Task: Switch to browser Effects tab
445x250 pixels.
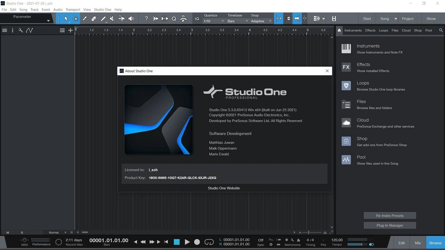Action: 370,30
